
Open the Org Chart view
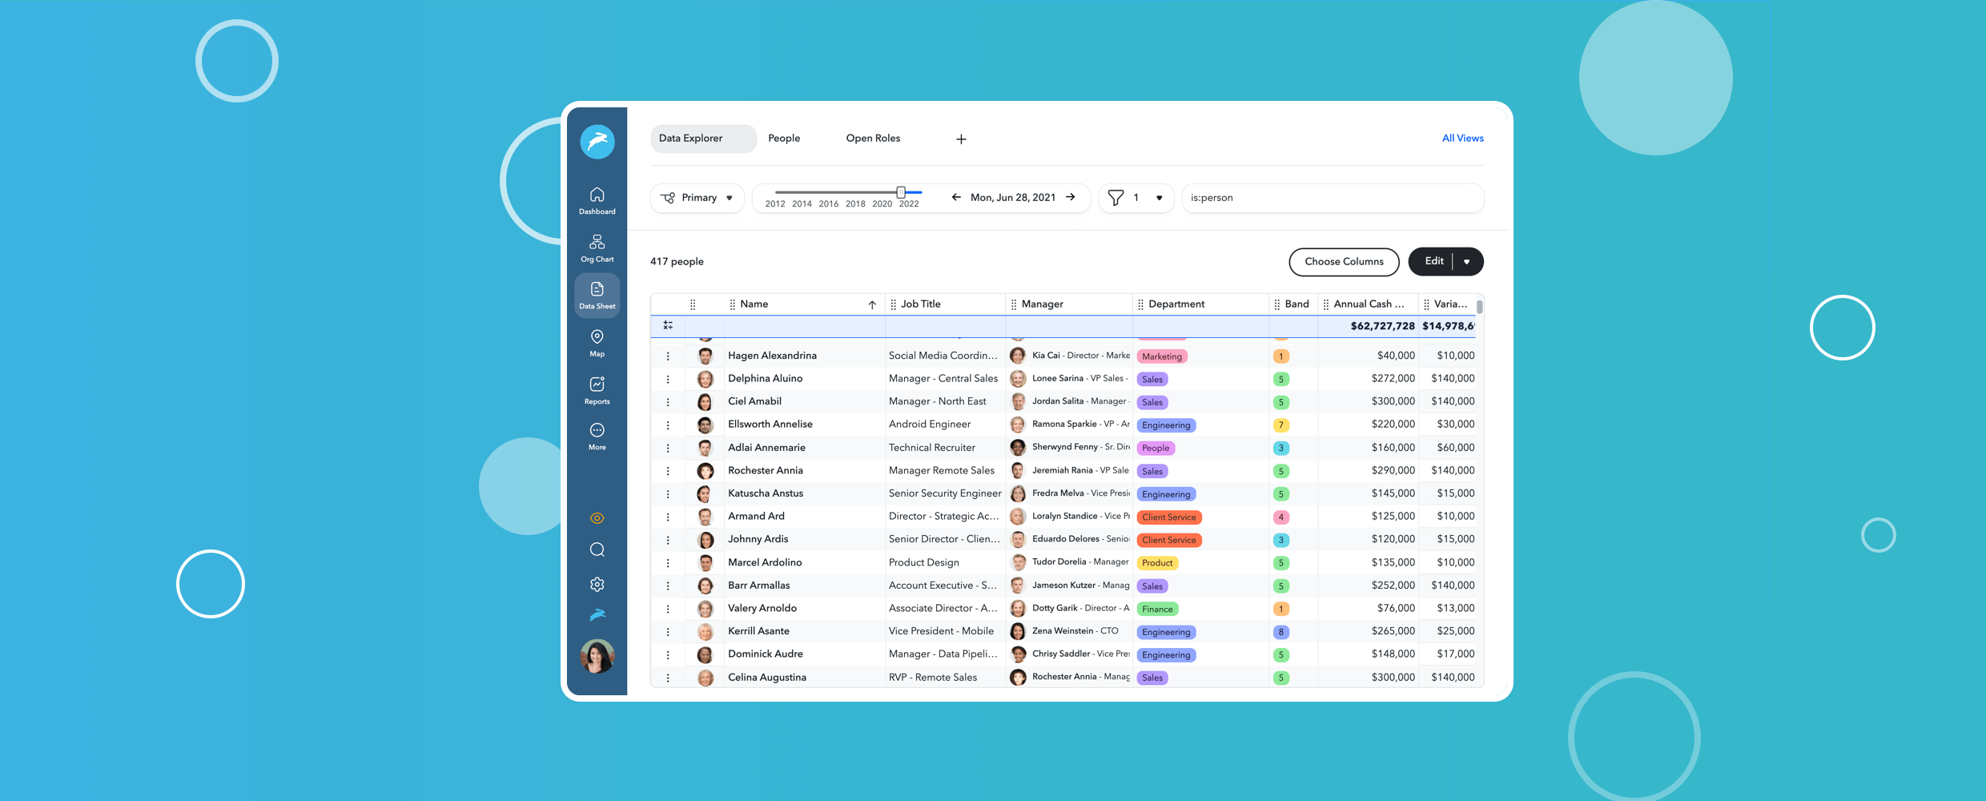click(x=597, y=248)
